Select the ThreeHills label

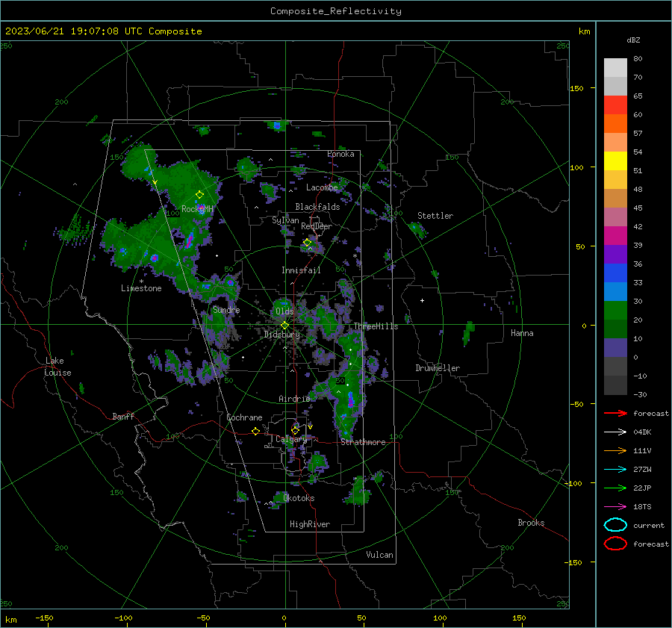coord(376,326)
